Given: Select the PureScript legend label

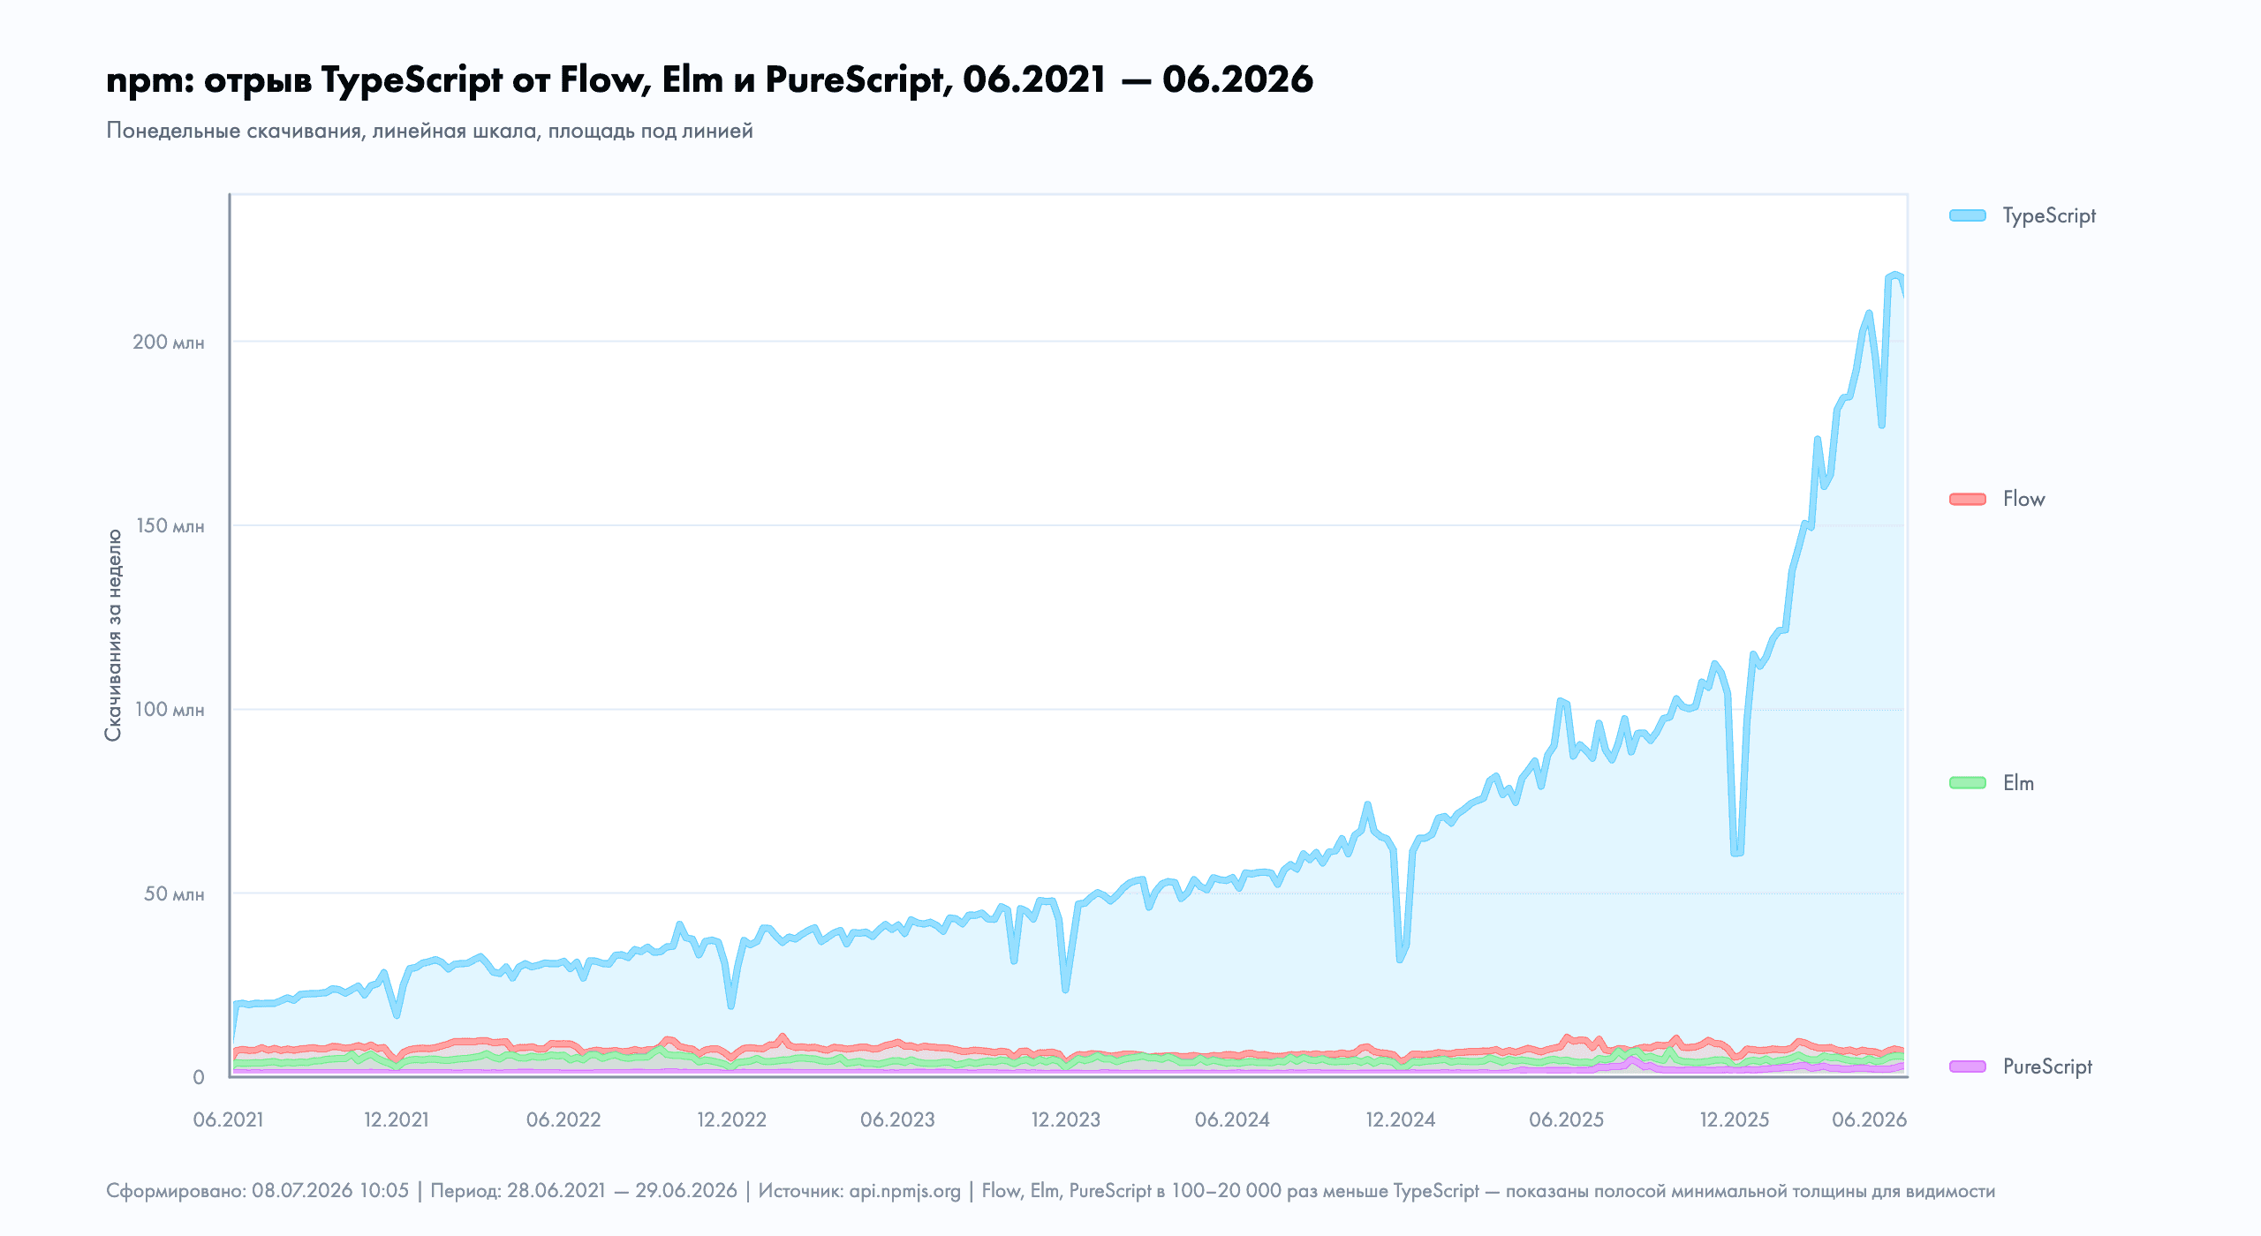Looking at the screenshot, I should click(2047, 1067).
